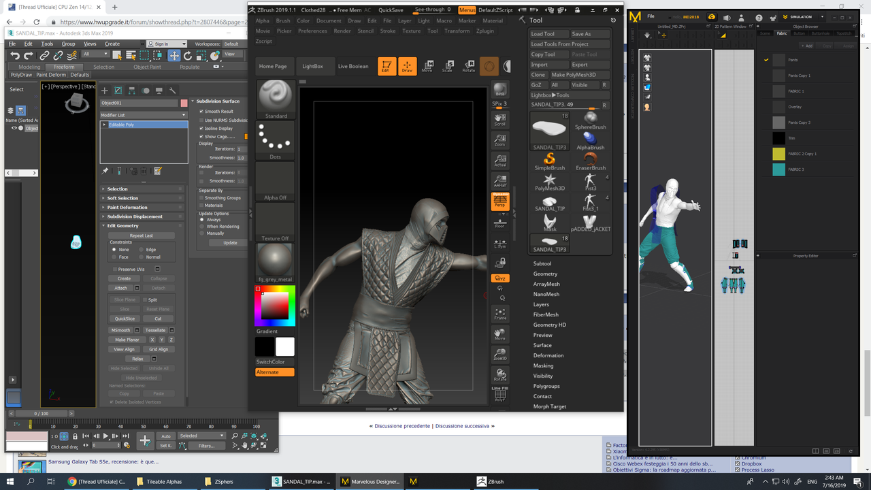
Task: Open the fg_grey_metal material selector
Action: 276,263
